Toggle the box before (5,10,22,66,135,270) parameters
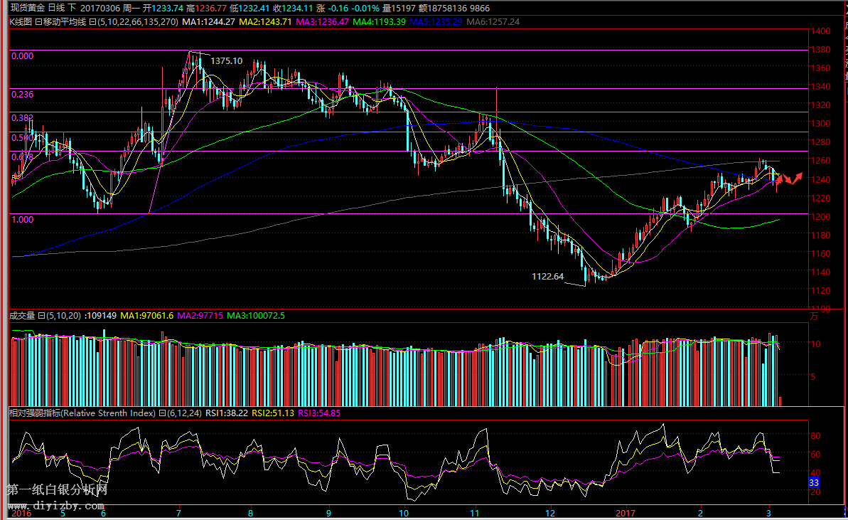Viewport: 848px width, 520px height. 92,22
